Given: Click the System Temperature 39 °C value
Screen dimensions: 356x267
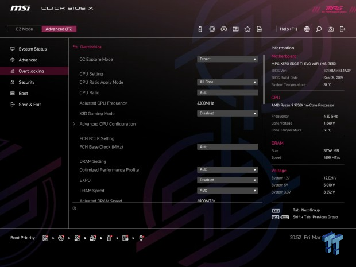Looking at the screenshot, I should (x=327, y=84).
